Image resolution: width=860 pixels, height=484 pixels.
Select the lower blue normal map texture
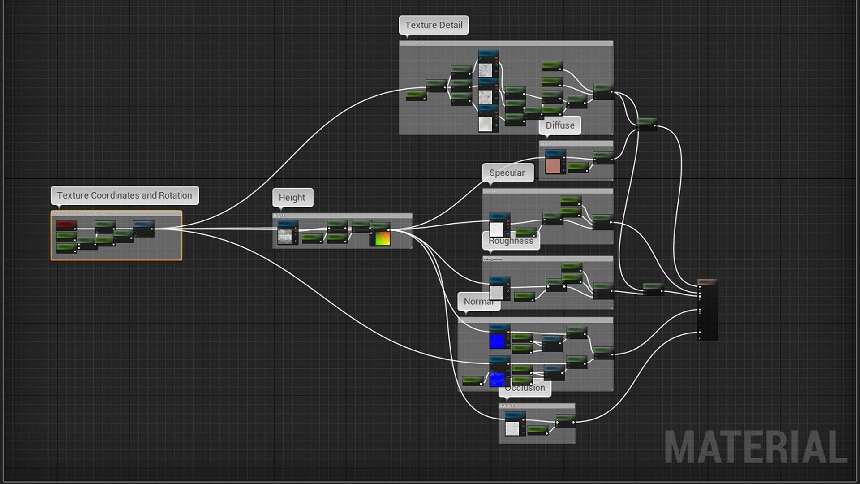pos(498,379)
